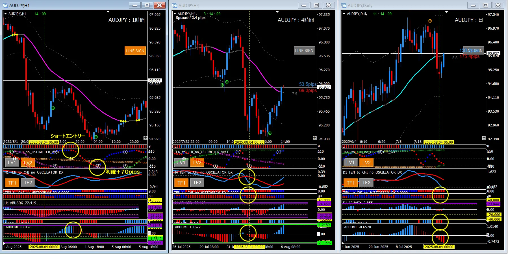
Task: Click the orange LINE SIGN button on H1
Action: 135,51
